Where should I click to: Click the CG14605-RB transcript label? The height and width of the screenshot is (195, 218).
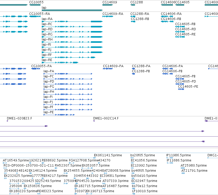pyautogui.click(x=185, y=24)
